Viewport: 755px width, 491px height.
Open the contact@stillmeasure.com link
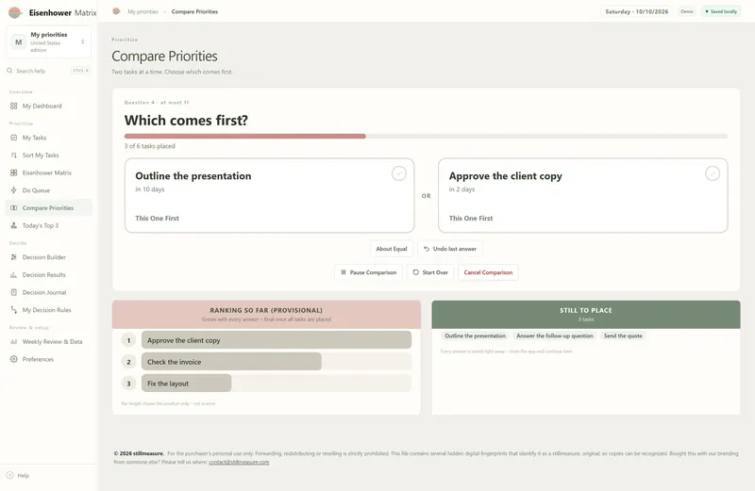coord(239,462)
